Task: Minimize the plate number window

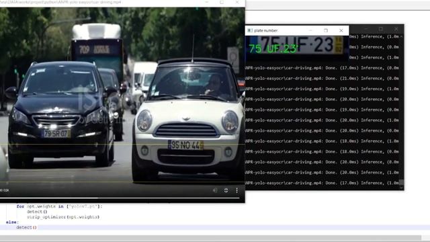Action: [310, 30]
